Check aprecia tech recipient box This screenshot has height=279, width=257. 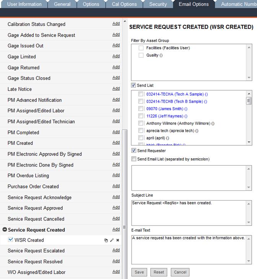pyautogui.click(x=141, y=130)
